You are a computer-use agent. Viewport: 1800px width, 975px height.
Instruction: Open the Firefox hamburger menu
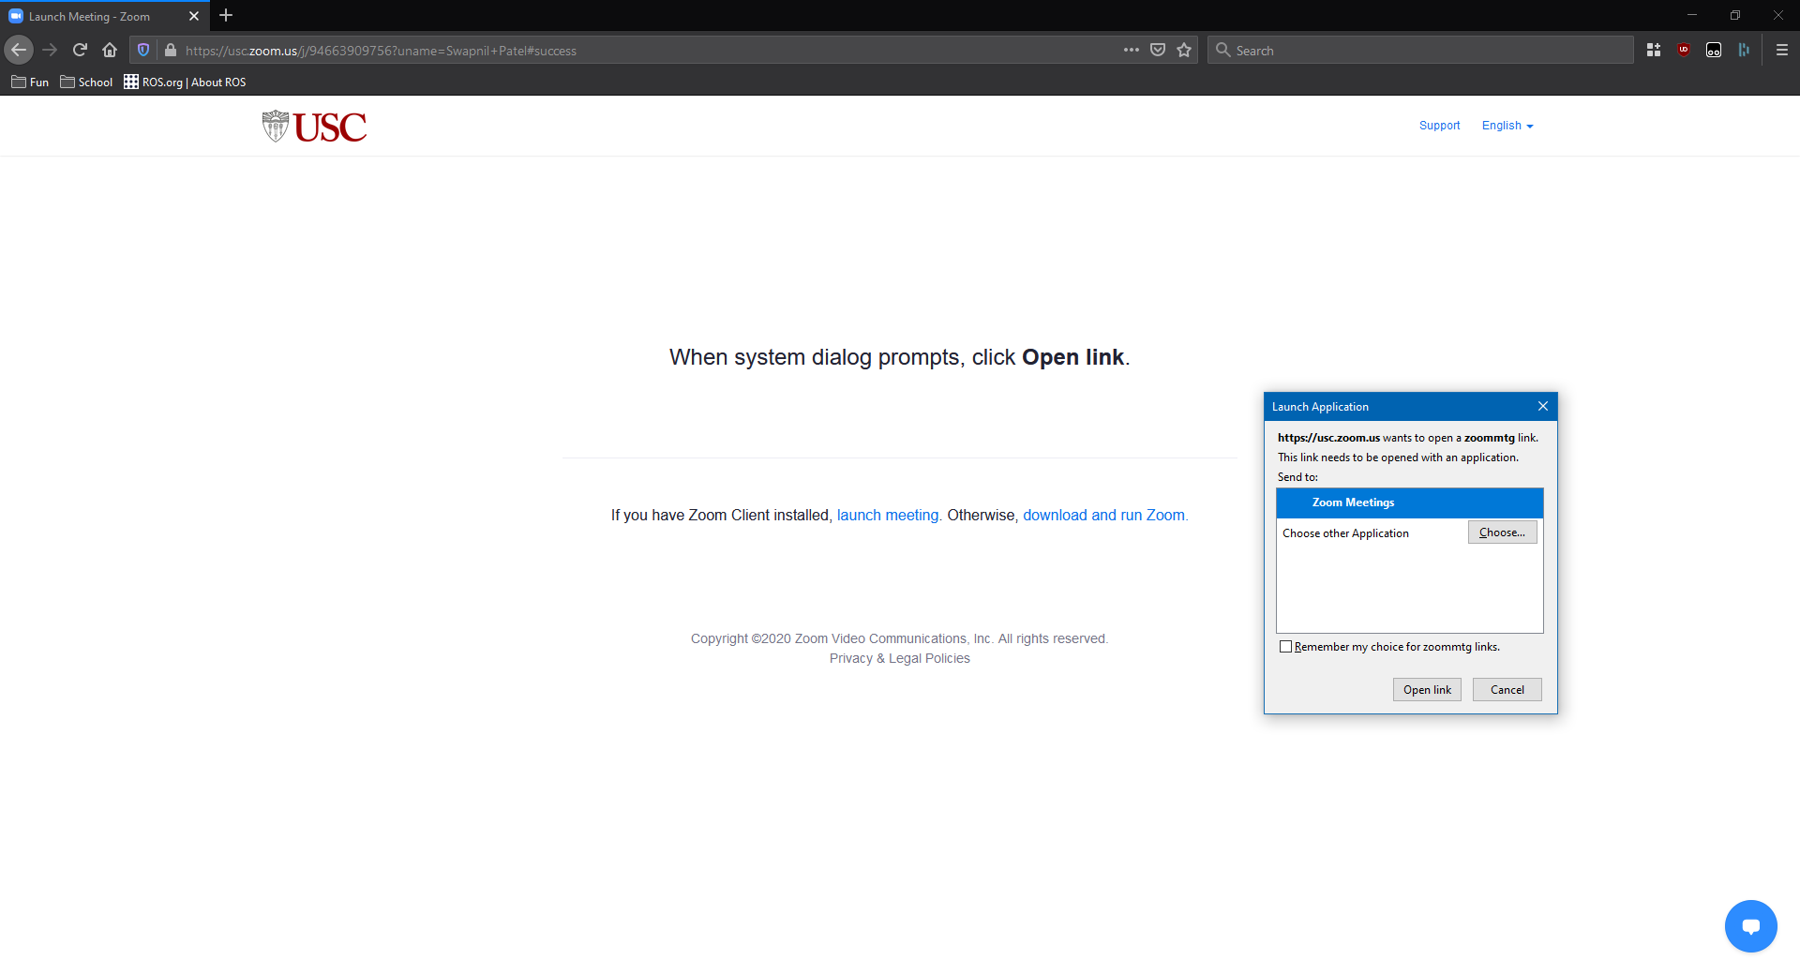tap(1782, 50)
